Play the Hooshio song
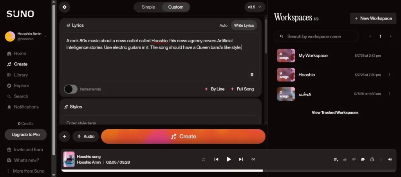Viewport: 401px width, 177px height. [x=229, y=159]
